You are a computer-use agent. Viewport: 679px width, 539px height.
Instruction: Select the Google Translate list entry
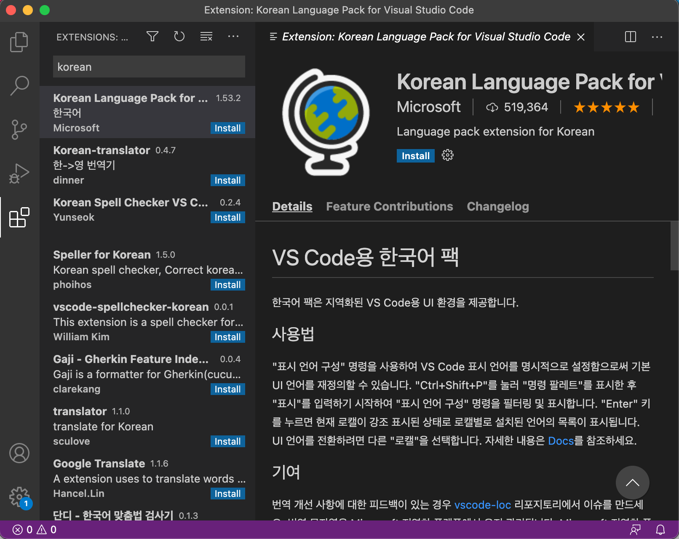pyautogui.click(x=147, y=478)
